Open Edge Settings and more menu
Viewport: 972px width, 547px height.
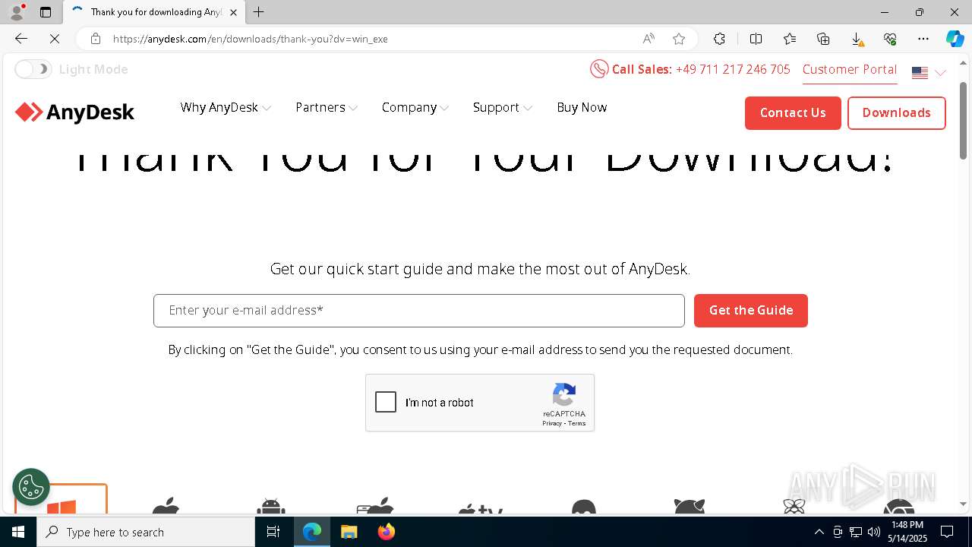923,39
